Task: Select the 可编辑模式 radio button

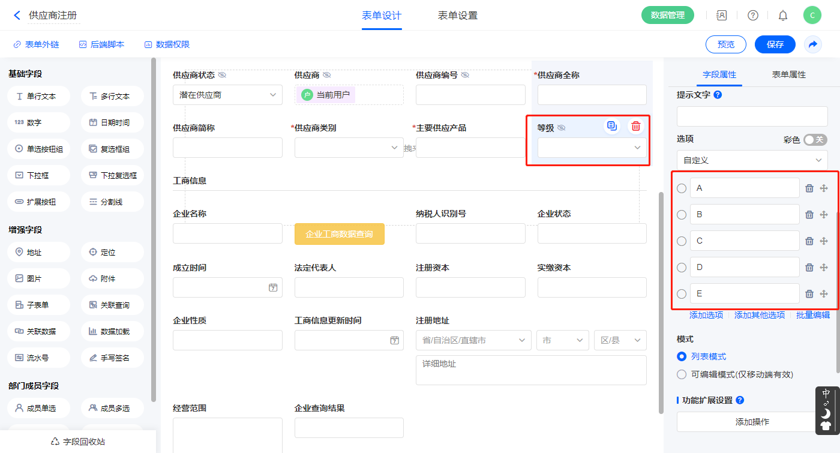Action: 682,374
